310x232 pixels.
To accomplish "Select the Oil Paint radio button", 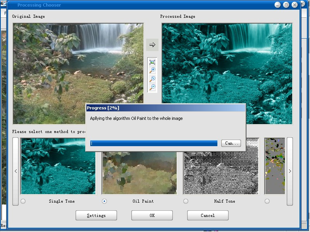I will pyautogui.click(x=104, y=201).
